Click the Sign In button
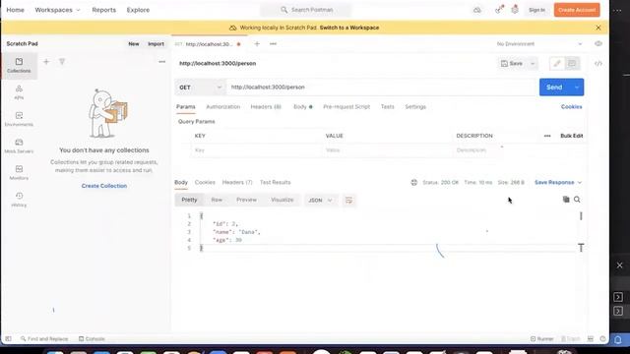Viewport: 630px width, 354px height. pos(536,10)
